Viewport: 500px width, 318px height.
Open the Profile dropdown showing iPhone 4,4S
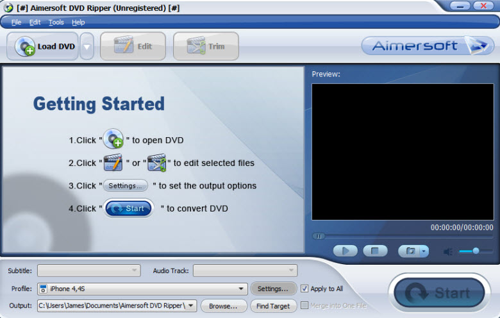tap(142, 289)
